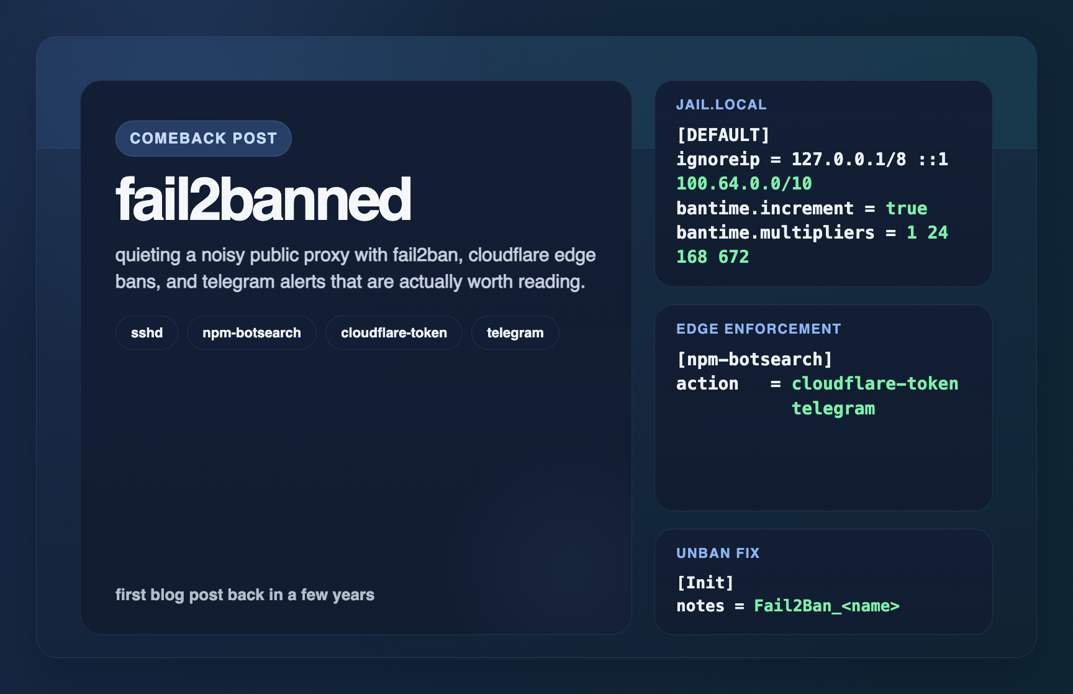The width and height of the screenshot is (1073, 694).
Task: Select the sshd tag pill
Action: tap(147, 333)
